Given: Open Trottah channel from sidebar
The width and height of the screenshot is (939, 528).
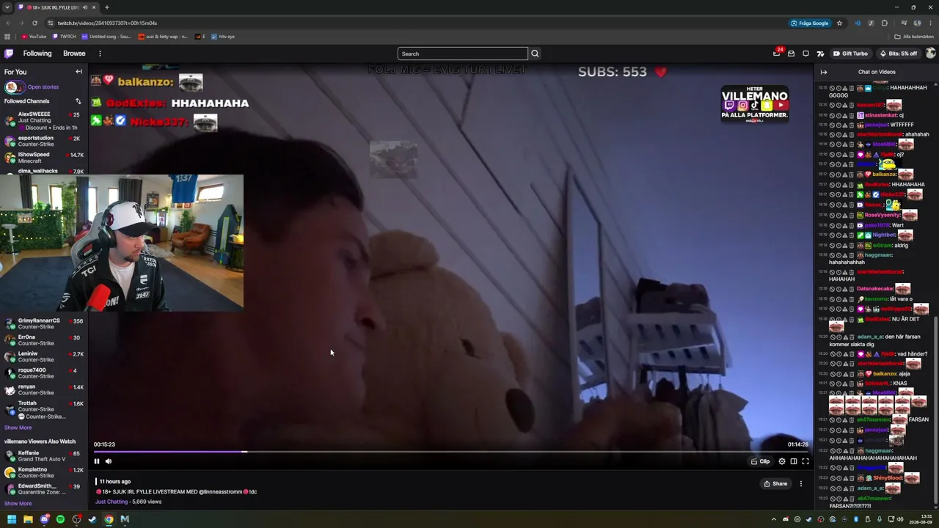Looking at the screenshot, I should 44,409.
